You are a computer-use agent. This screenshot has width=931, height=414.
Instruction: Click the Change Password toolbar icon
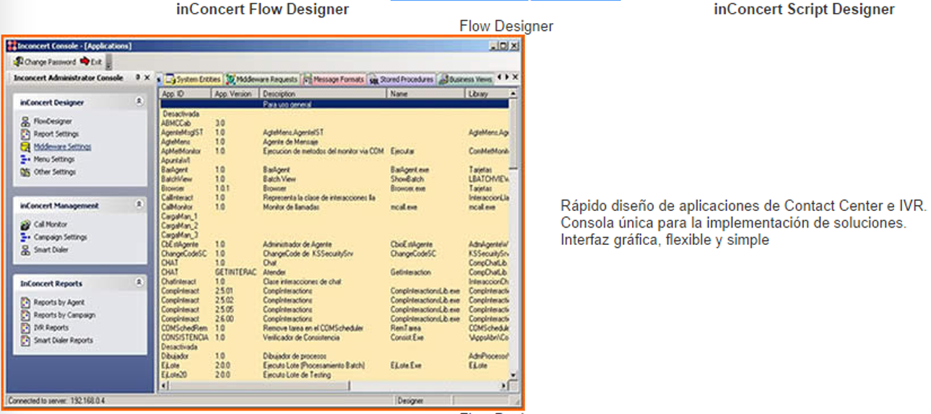click(18, 62)
